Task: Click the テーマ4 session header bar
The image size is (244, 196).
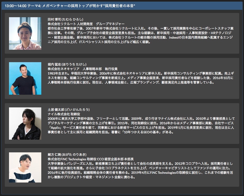Action: [x=122, y=6]
